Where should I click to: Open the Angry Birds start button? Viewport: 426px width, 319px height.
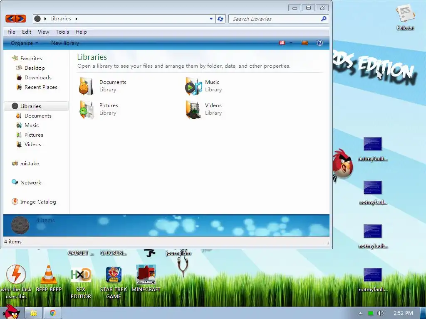pyautogui.click(x=11, y=312)
